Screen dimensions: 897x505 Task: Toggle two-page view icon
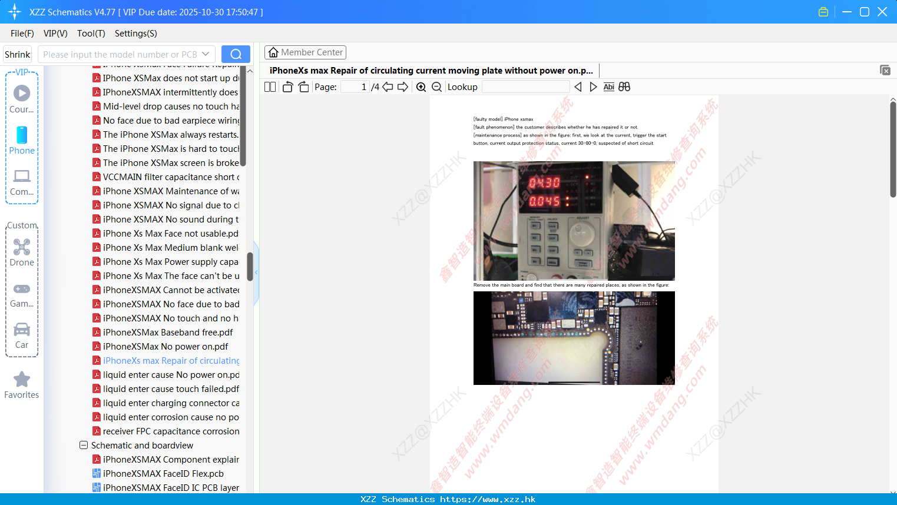(270, 87)
